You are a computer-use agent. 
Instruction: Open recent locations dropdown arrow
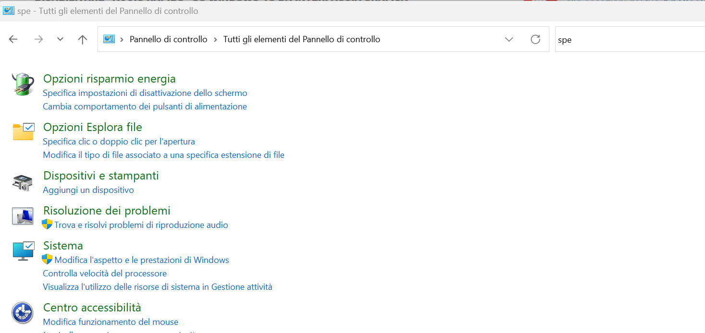click(x=60, y=39)
